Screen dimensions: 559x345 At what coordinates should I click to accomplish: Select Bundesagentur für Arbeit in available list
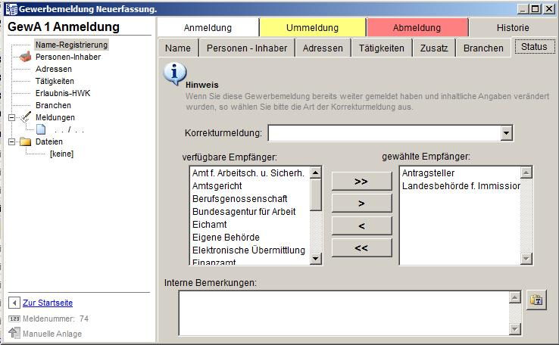pos(243,211)
